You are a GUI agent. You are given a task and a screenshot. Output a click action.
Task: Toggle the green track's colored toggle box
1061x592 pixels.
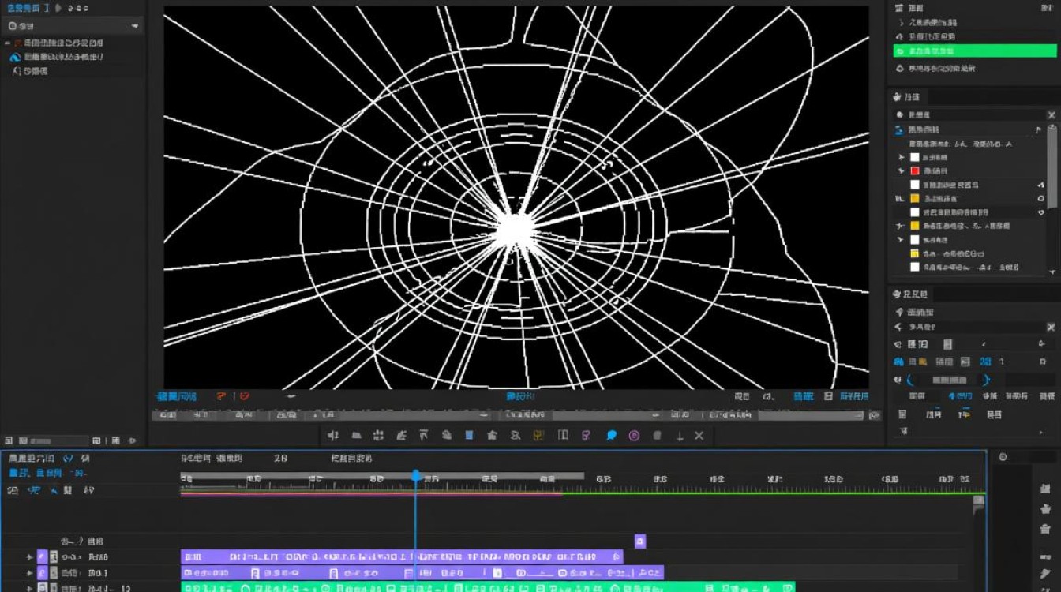(42, 587)
